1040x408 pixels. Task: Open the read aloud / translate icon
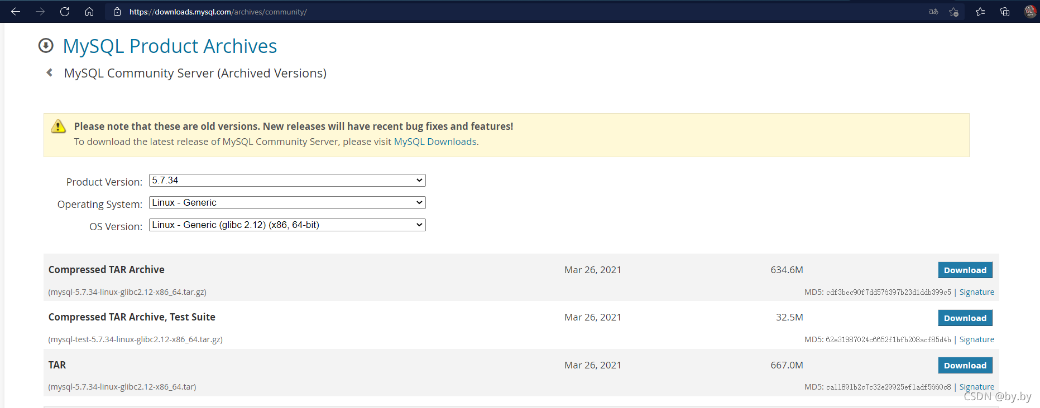pyautogui.click(x=933, y=12)
